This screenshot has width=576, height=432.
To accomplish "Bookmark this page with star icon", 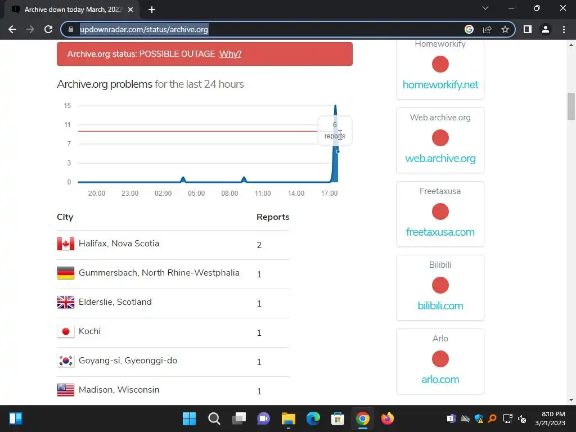I will tap(505, 29).
